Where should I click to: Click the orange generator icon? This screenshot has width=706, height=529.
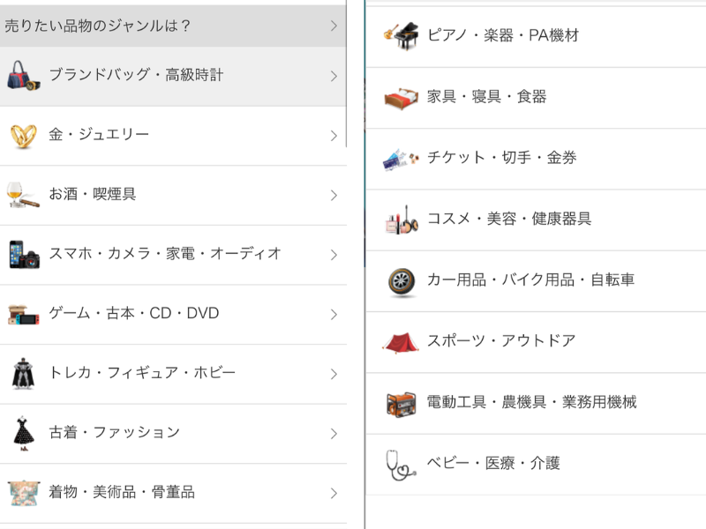pos(401,403)
